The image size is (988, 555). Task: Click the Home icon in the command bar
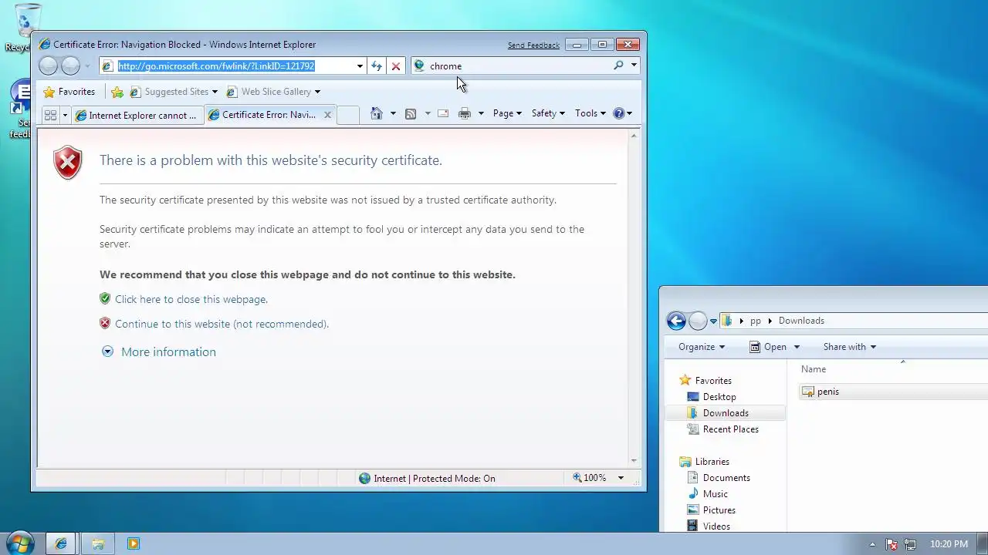click(x=376, y=113)
